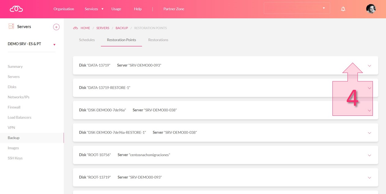The width and height of the screenshot is (386, 194).
Task: Switch to the Restorations tab
Action: [x=158, y=40]
